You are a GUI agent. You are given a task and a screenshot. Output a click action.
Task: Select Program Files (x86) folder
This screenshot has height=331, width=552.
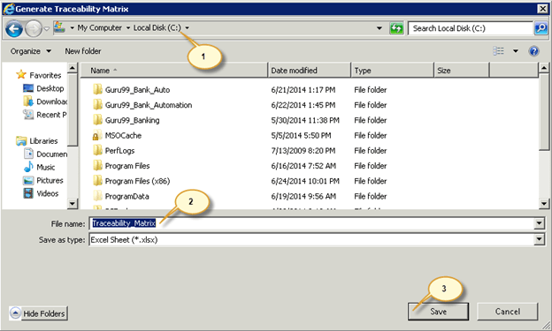[x=137, y=181]
